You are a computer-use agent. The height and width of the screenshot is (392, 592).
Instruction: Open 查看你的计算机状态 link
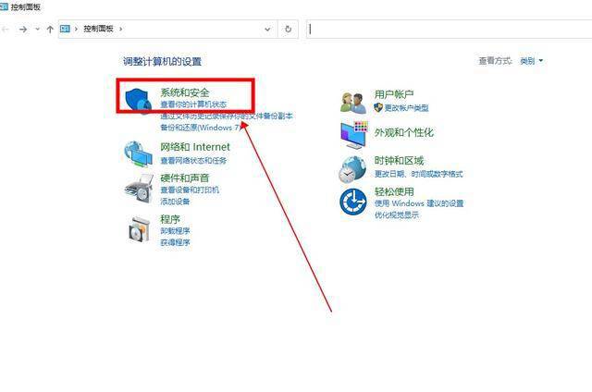coord(193,104)
